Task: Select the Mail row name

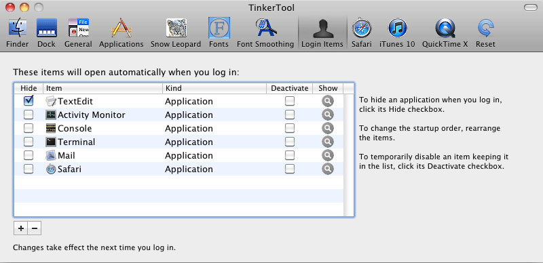Action: 67,155
